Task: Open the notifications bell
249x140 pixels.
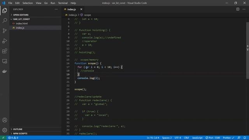Action: pyautogui.click(x=245, y=138)
